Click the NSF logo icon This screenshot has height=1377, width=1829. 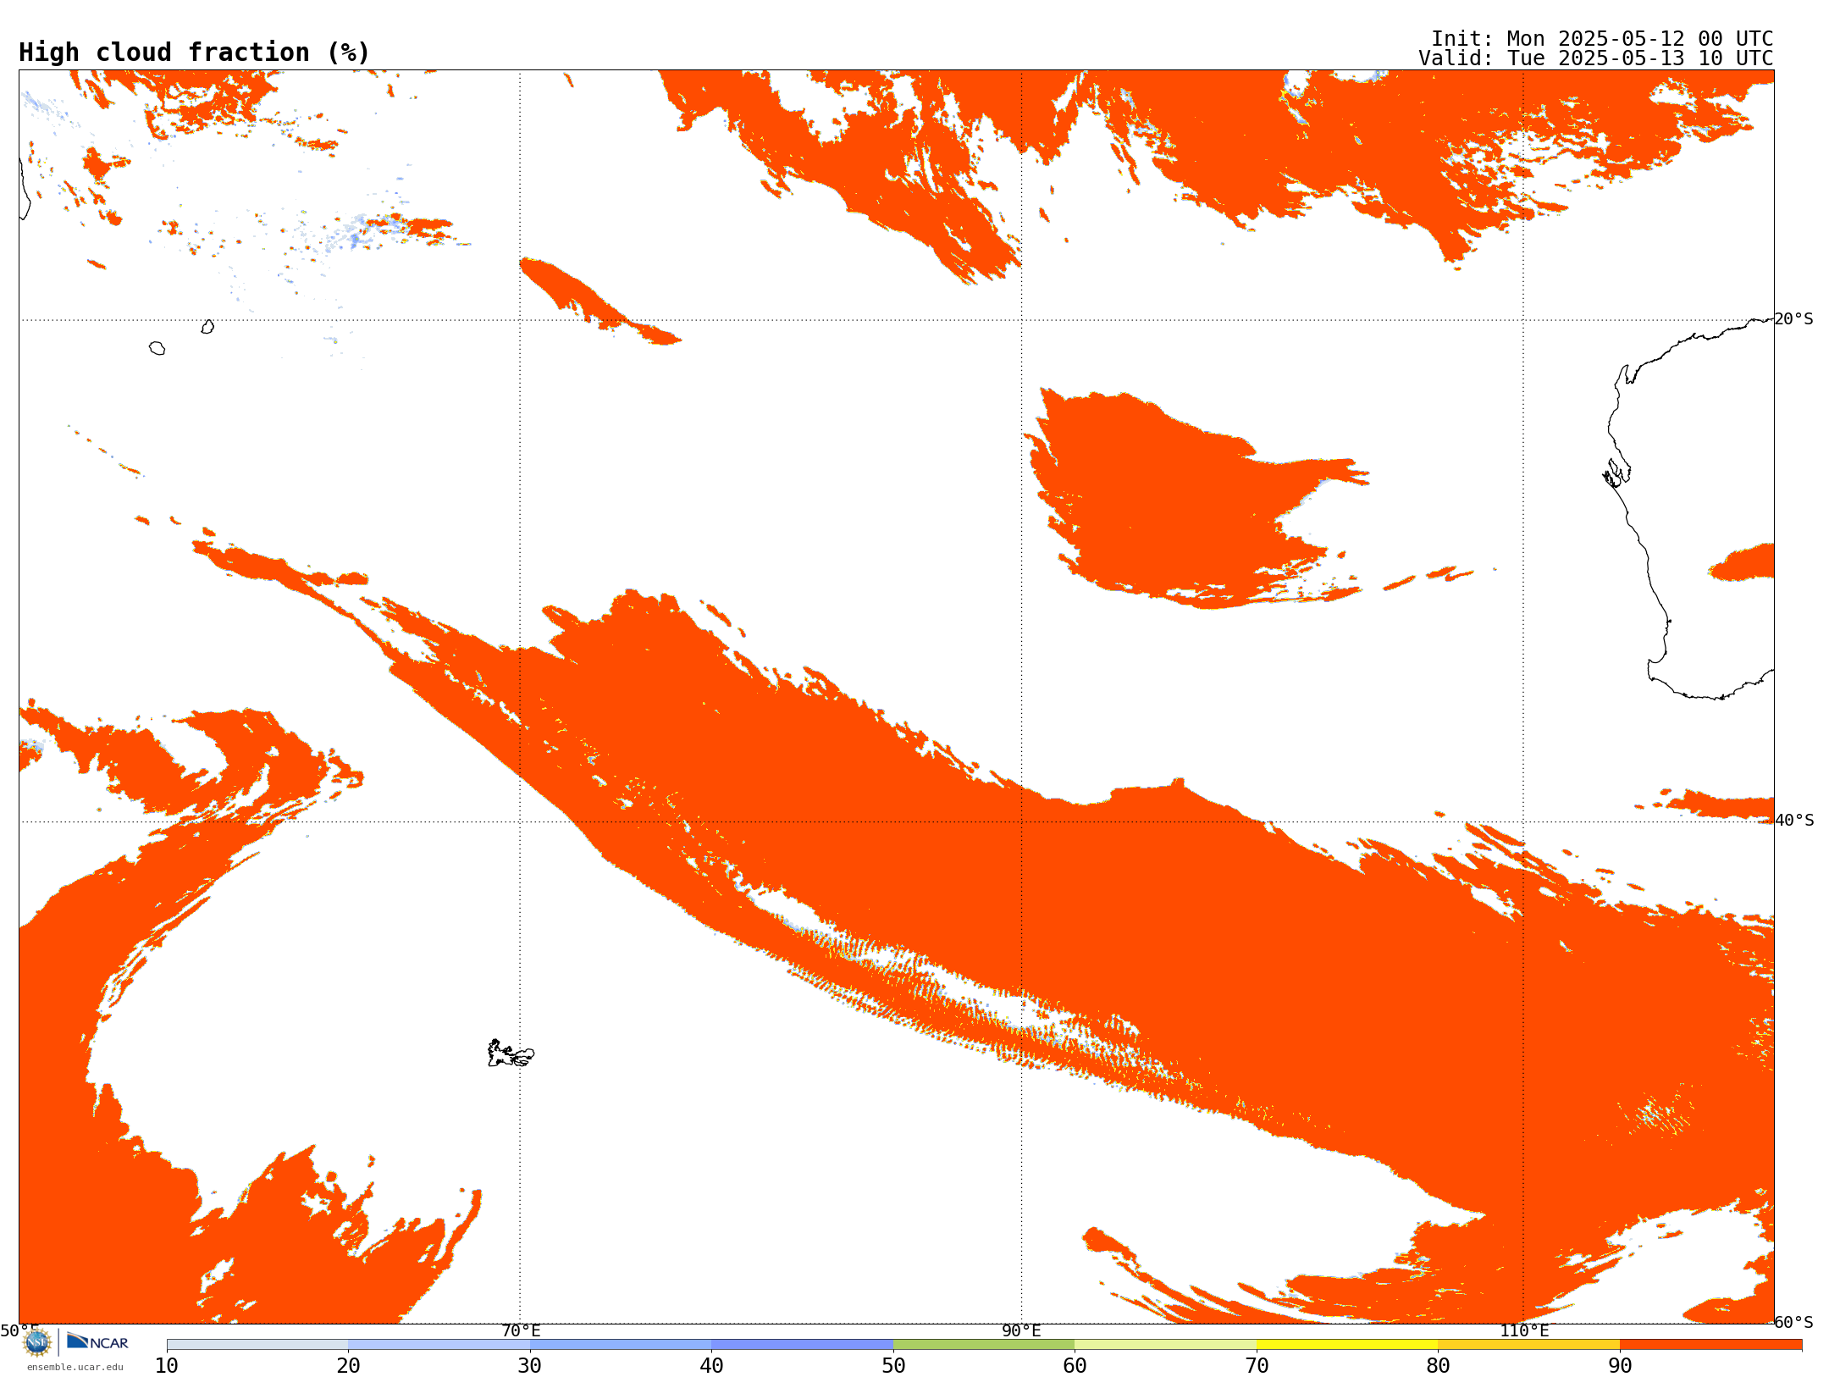pyautogui.click(x=37, y=1342)
